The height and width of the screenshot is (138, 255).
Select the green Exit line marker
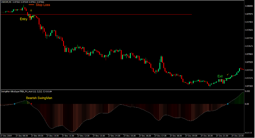(x=228, y=78)
